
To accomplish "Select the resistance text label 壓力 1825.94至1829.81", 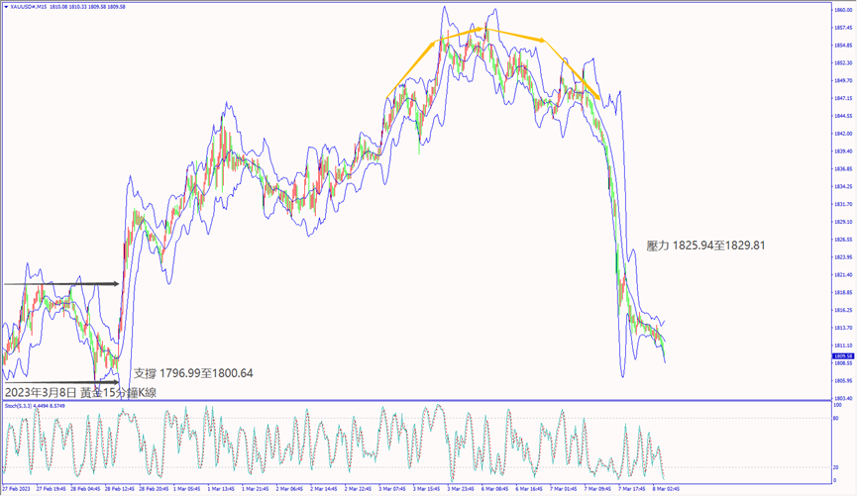I will click(x=705, y=245).
